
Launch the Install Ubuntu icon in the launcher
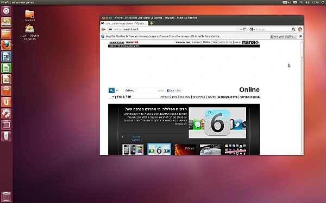tap(6, 22)
